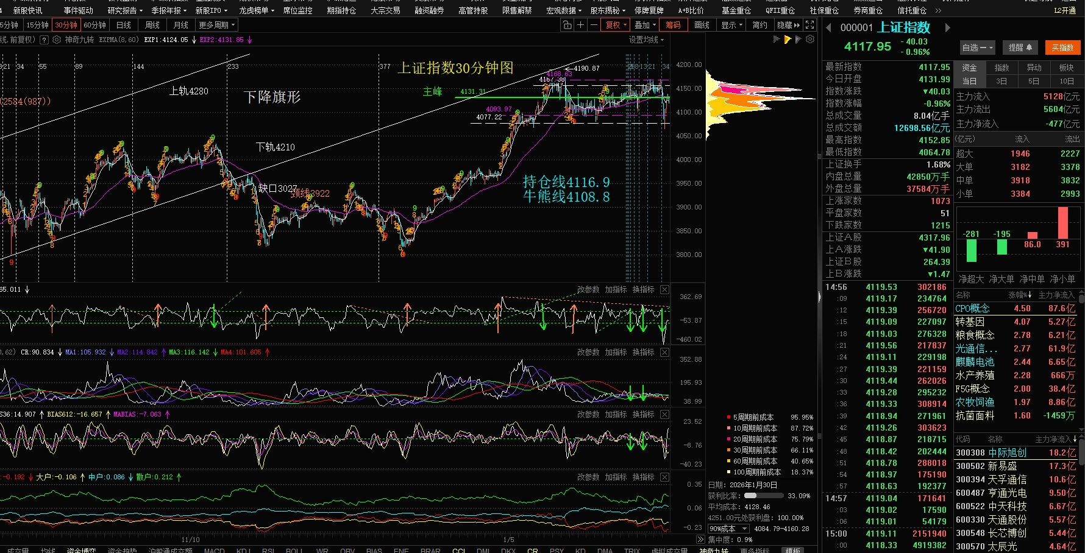Click the list lines icon above chip panel
Screen dimensions: 1085x553
pos(776,40)
